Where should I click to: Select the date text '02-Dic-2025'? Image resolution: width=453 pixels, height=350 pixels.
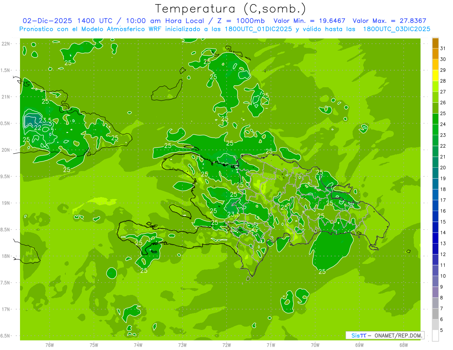pos(48,21)
